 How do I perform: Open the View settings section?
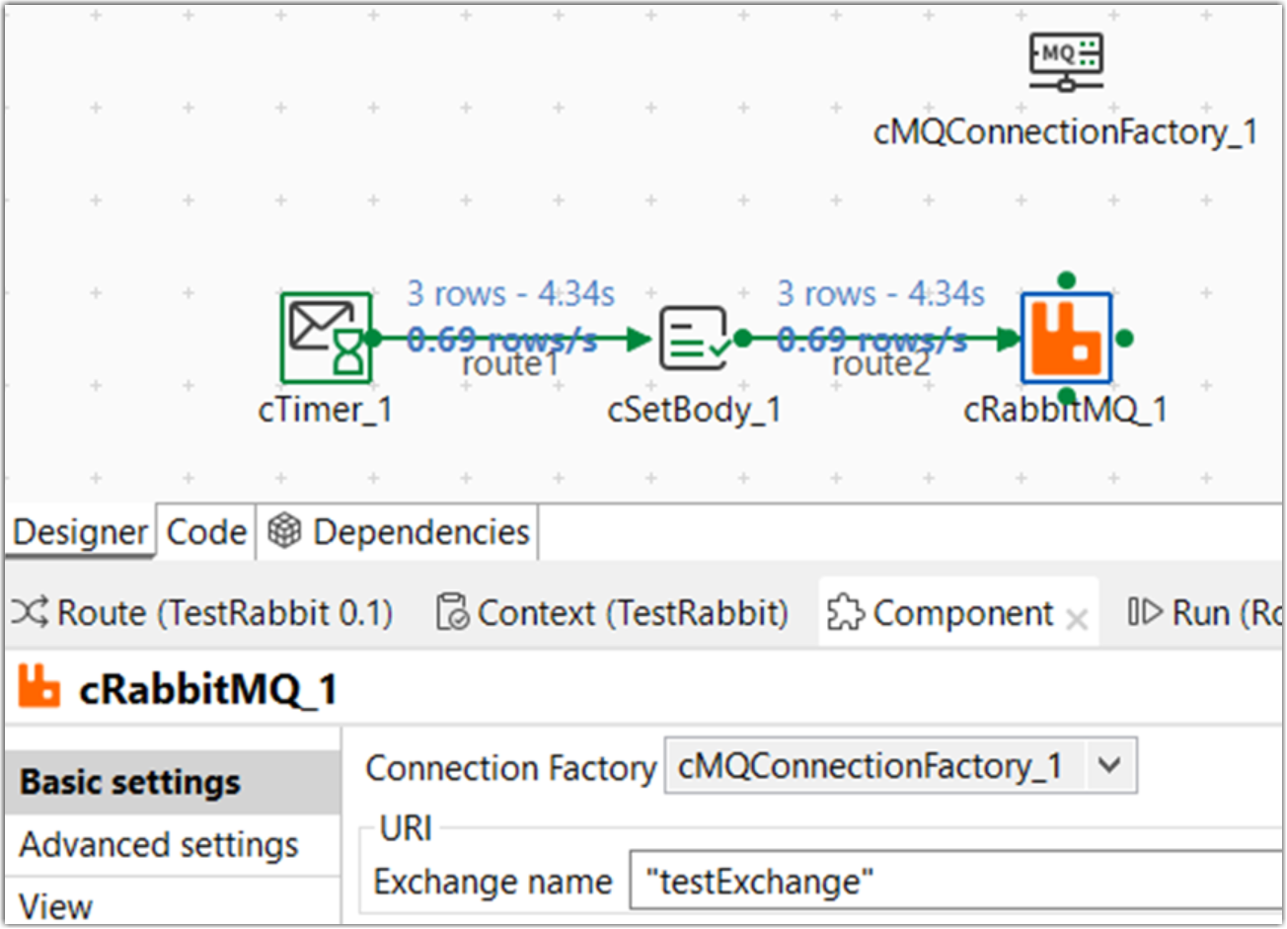56,905
